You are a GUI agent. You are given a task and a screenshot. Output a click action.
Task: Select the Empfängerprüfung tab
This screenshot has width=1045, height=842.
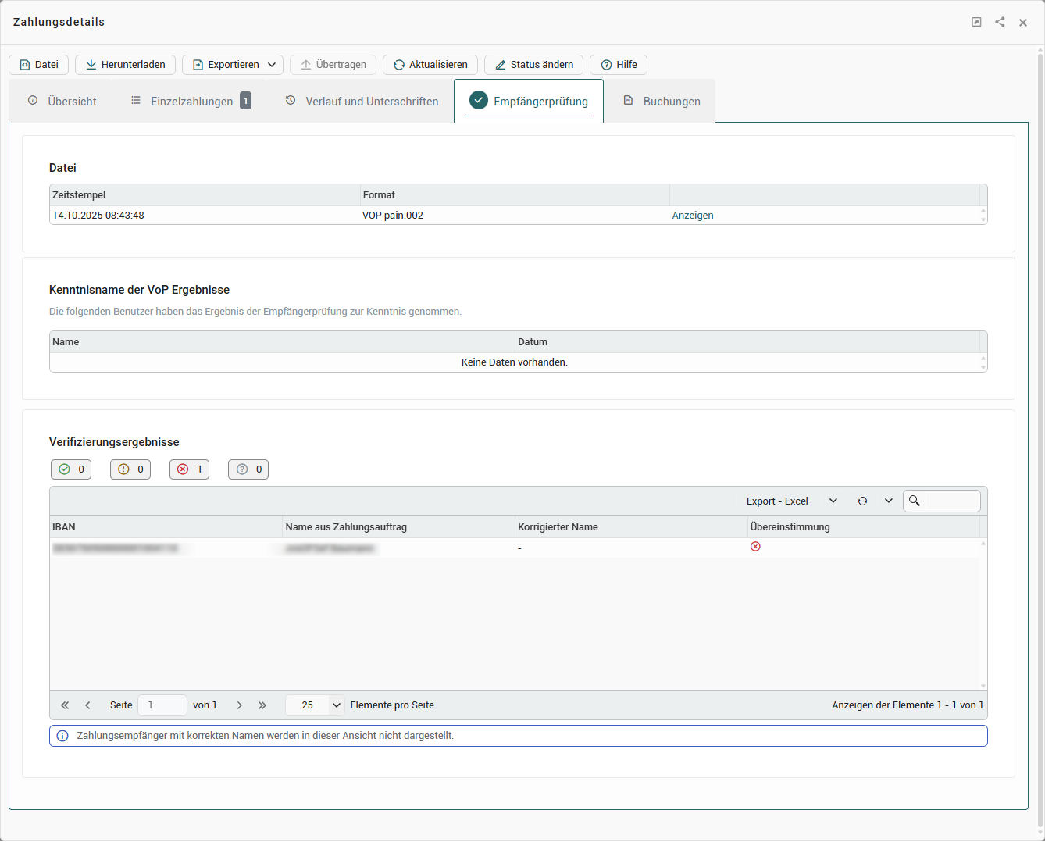click(529, 102)
